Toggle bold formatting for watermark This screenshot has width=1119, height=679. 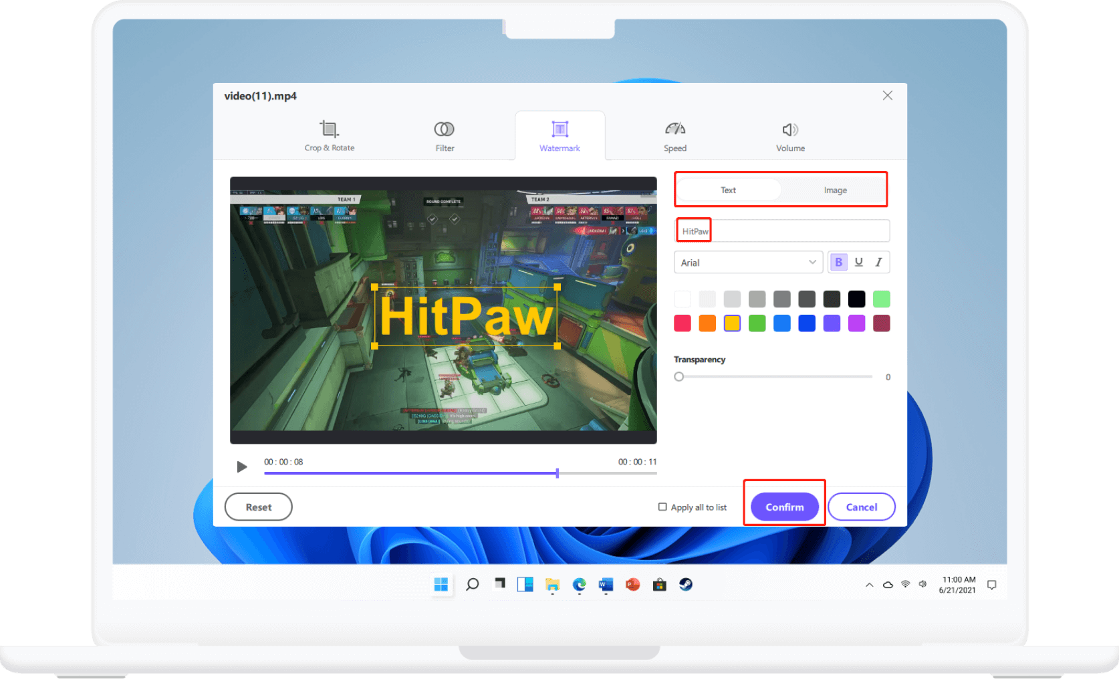click(x=838, y=262)
